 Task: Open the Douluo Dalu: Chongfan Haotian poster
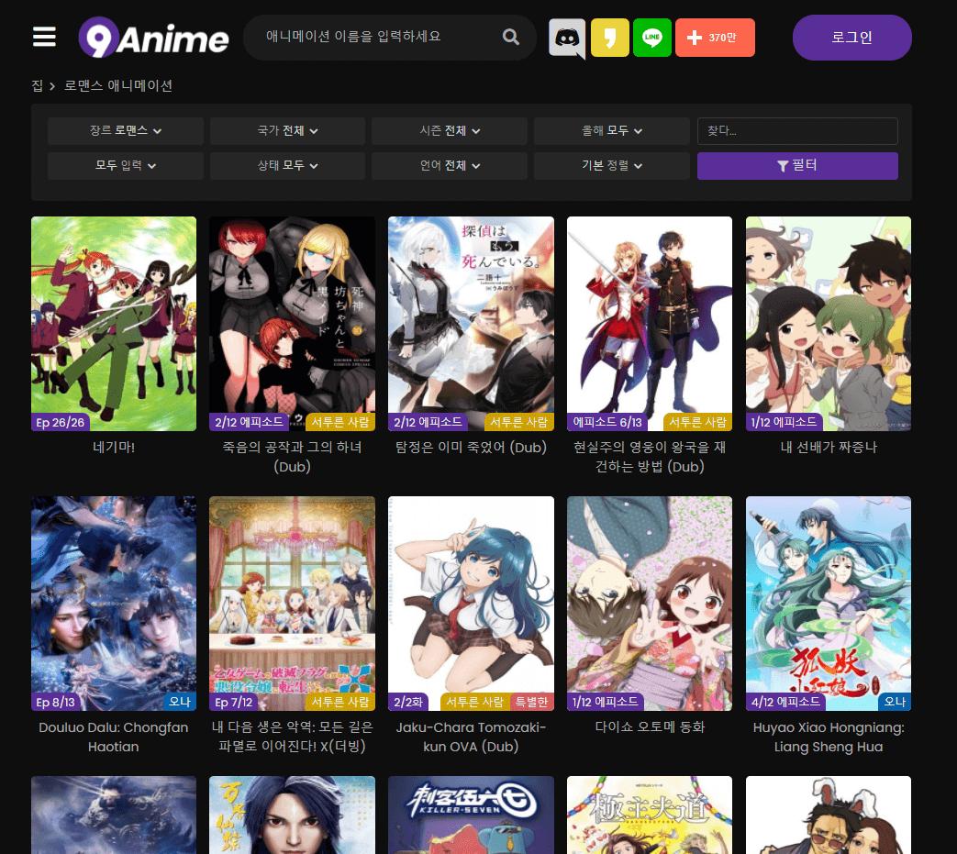[x=113, y=603]
